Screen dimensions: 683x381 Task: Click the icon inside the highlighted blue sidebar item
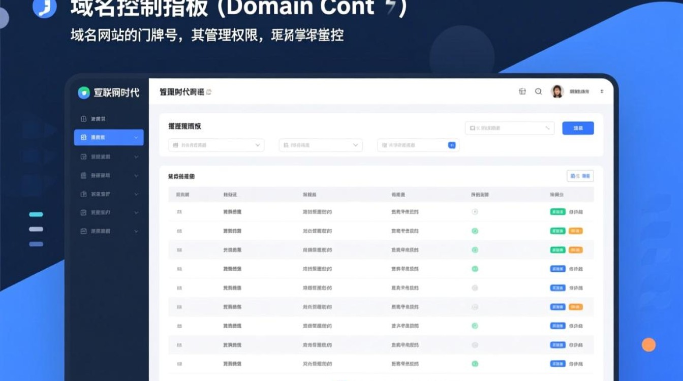pos(83,137)
